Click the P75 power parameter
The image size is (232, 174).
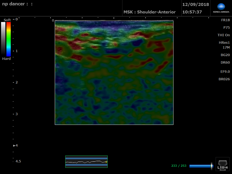[226, 28]
